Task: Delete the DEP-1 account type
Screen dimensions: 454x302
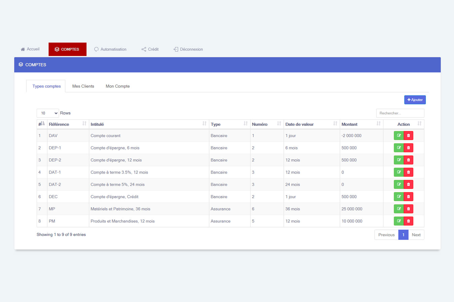Action: (x=408, y=148)
